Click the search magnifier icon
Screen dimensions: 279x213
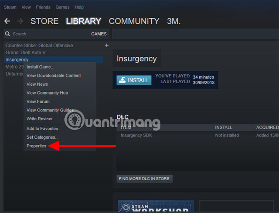[x=7, y=34]
